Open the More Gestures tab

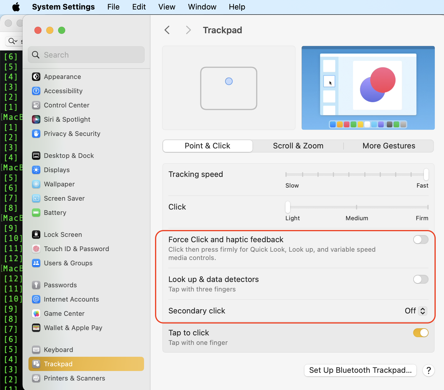point(389,146)
